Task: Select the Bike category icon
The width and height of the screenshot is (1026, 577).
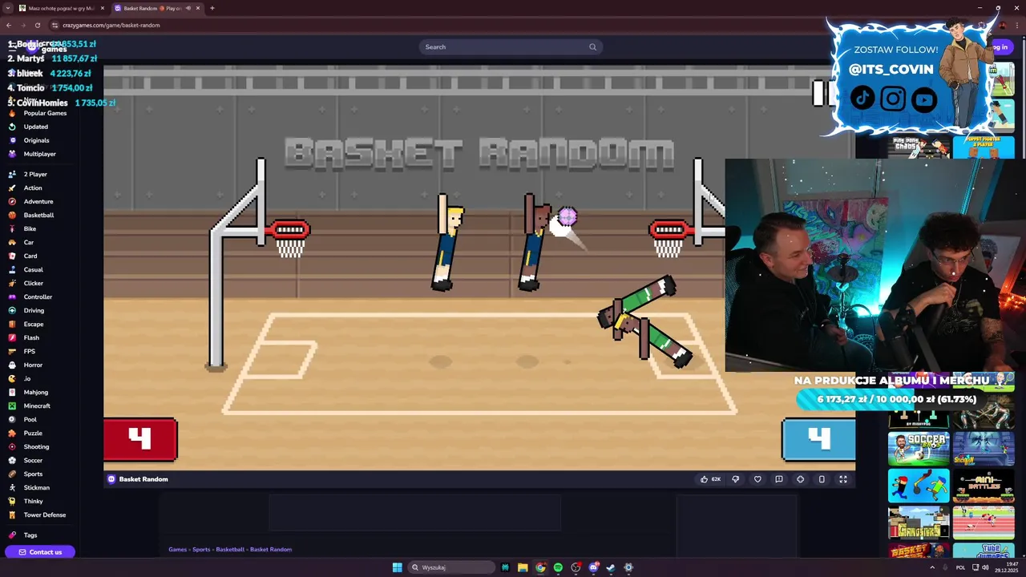Action: (12, 228)
